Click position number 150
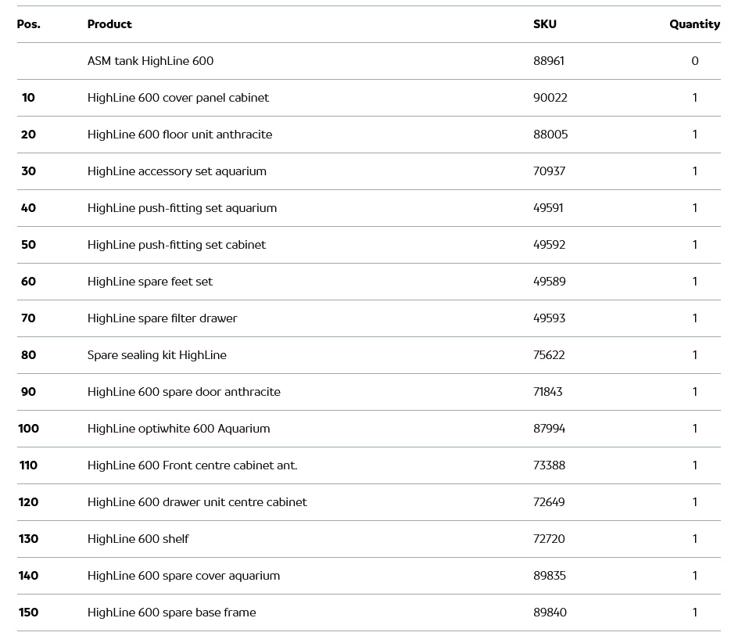The width and height of the screenshot is (731, 636). point(28,613)
